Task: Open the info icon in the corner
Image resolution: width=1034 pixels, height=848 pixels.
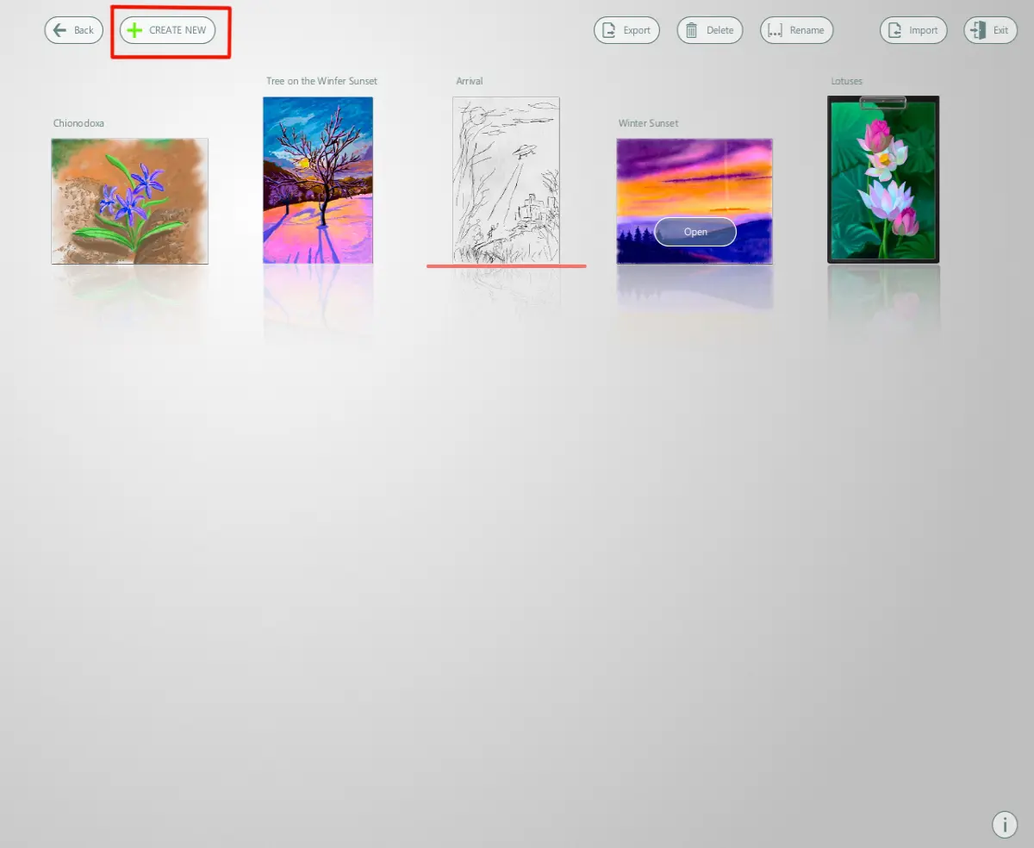Action: (1005, 824)
